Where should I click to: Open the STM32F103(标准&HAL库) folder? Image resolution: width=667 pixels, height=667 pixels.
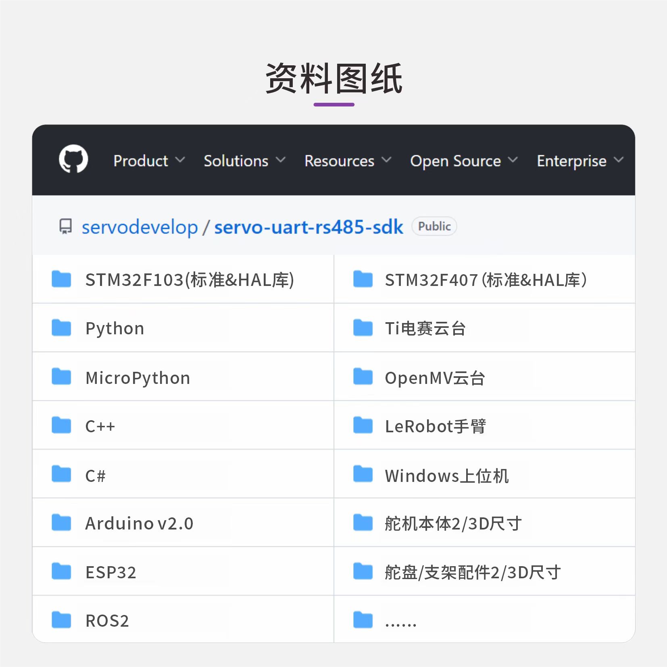190,280
